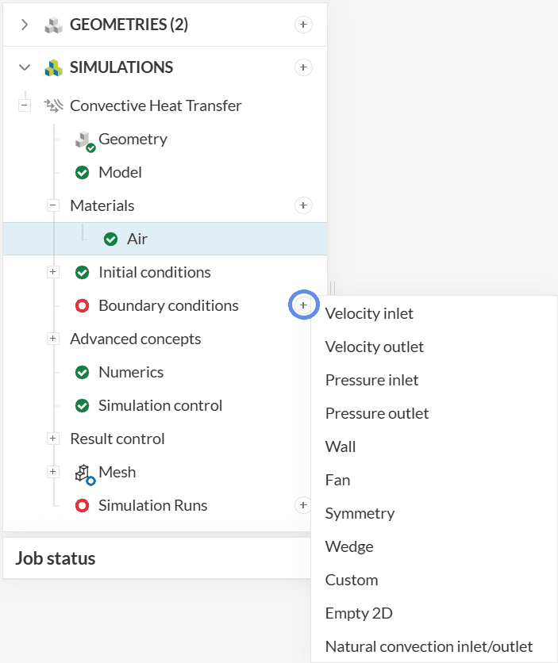Click the plus icon next to Simulation Runs

click(302, 505)
